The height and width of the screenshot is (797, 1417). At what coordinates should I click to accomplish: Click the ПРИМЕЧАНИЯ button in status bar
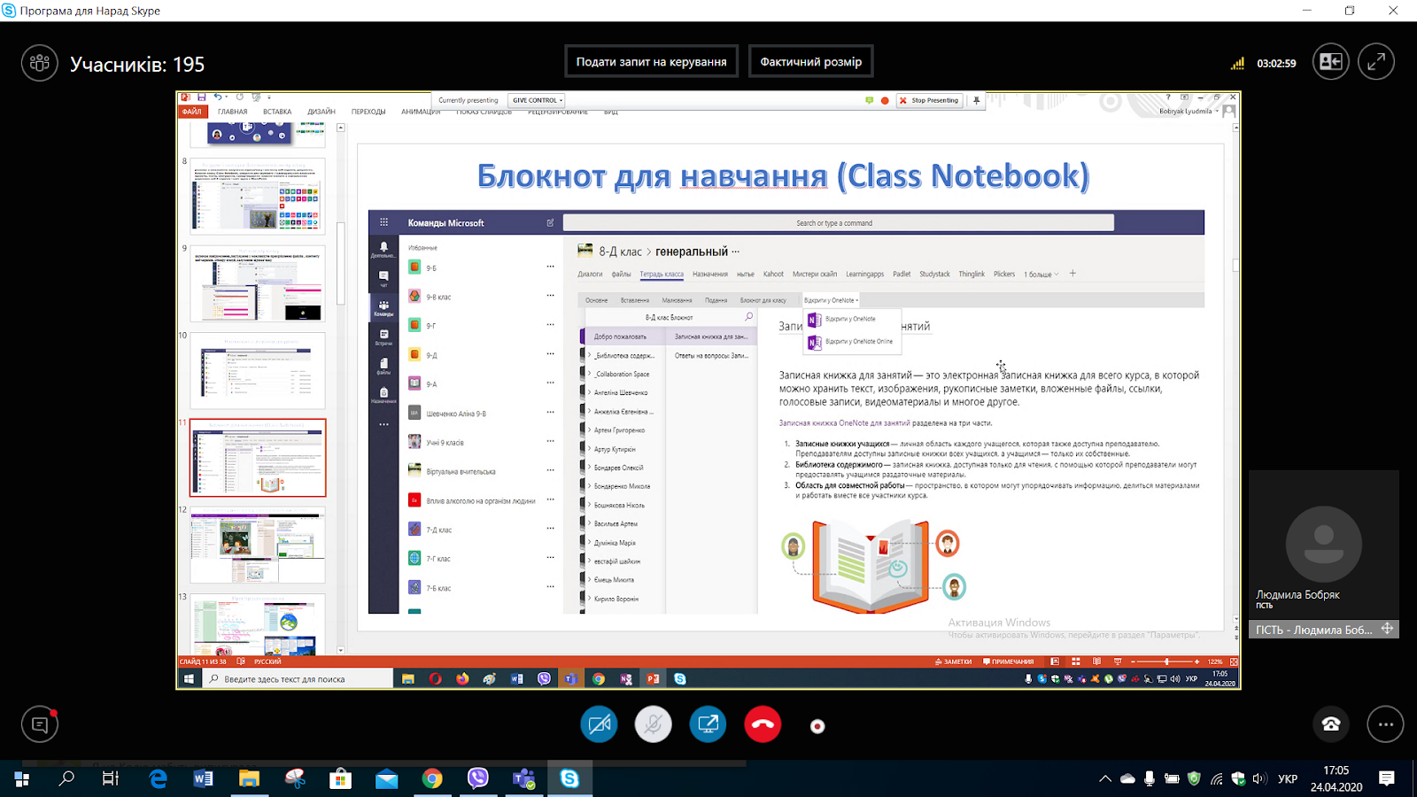pos(1009,662)
